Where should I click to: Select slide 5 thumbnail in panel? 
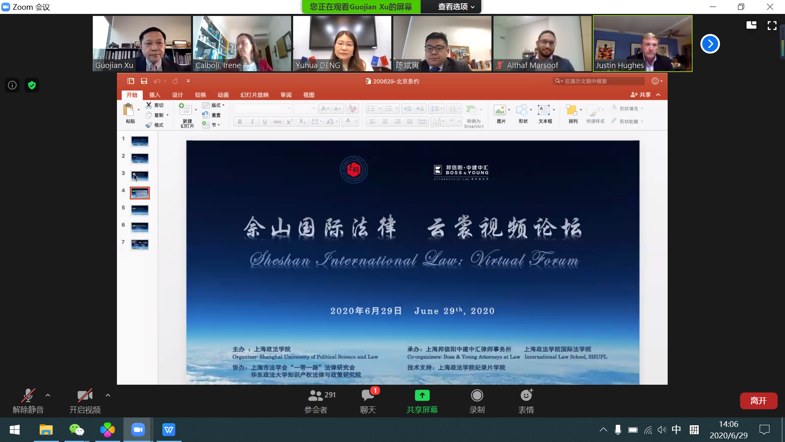point(140,210)
